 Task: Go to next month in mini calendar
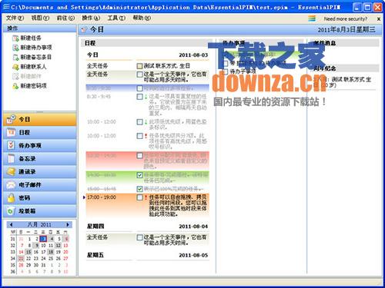pyautogui.click(x=68, y=225)
